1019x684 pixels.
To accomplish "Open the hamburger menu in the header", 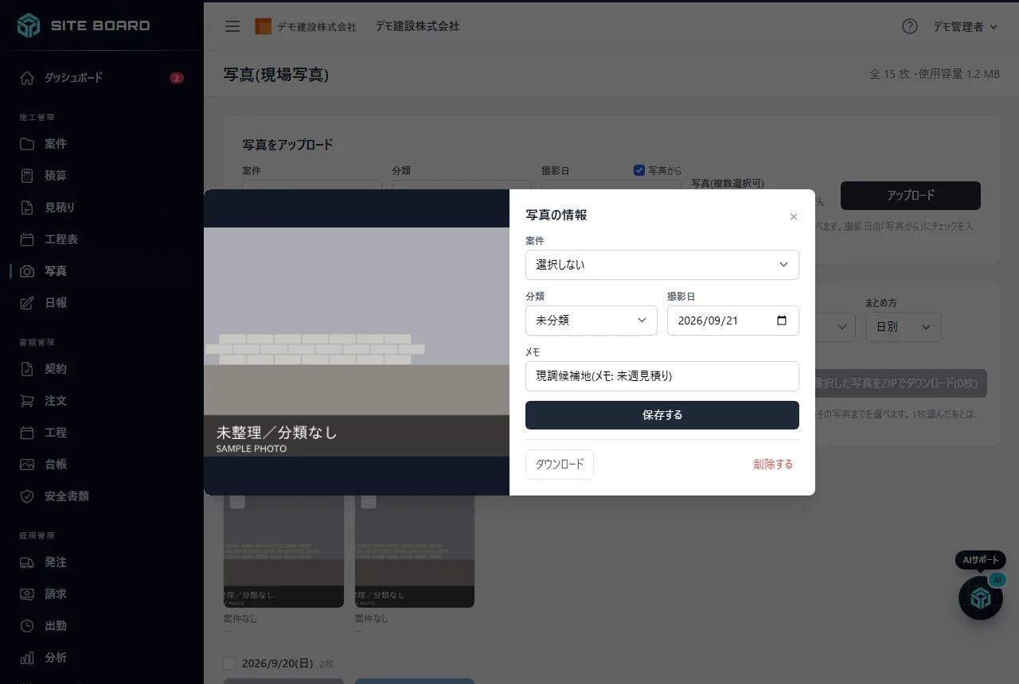I will click(x=232, y=26).
